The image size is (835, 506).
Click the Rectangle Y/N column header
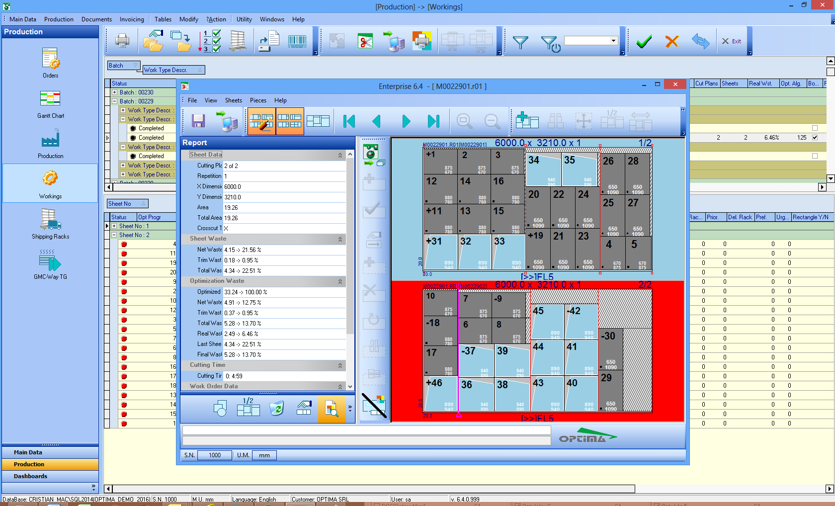pos(812,217)
